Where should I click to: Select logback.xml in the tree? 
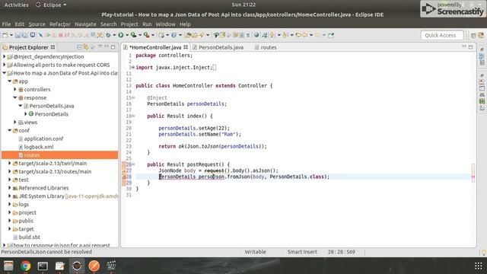[39, 147]
